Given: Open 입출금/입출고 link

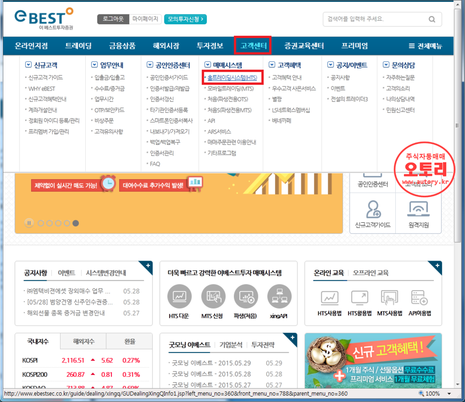Looking at the screenshot, I should point(109,77).
